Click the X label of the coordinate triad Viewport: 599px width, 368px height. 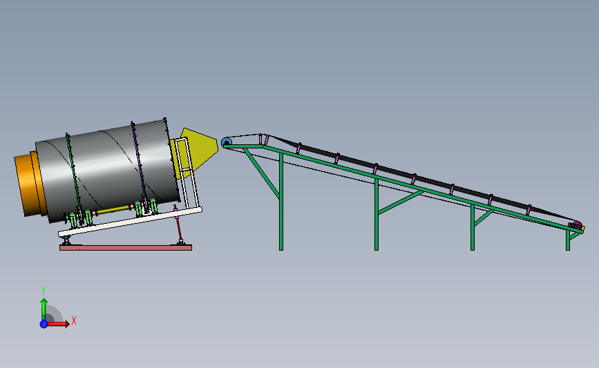click(x=74, y=320)
